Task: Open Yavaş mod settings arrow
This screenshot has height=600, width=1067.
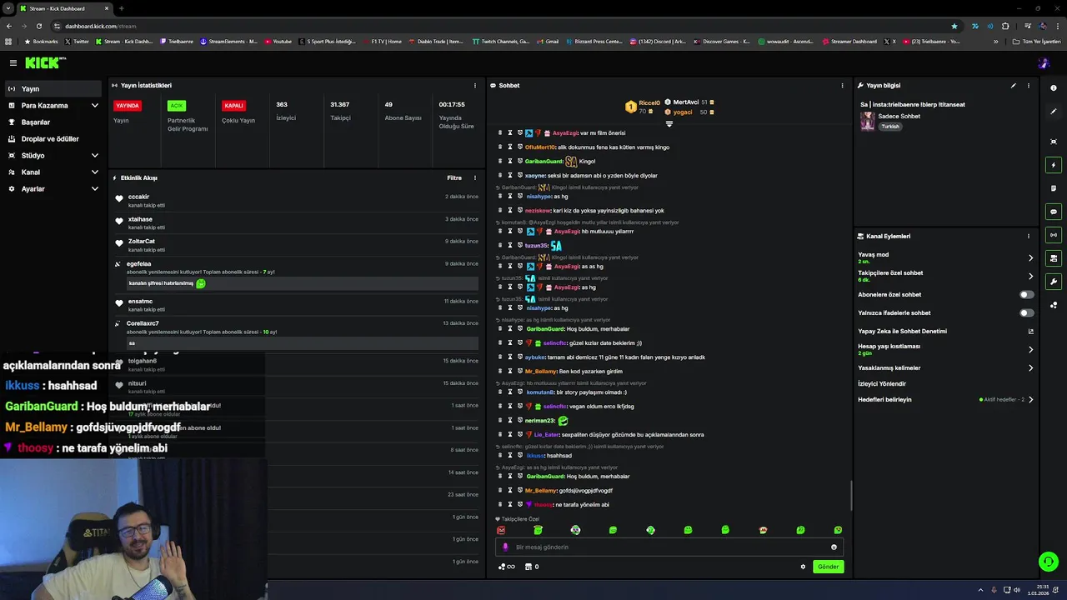Action: pyautogui.click(x=1030, y=257)
